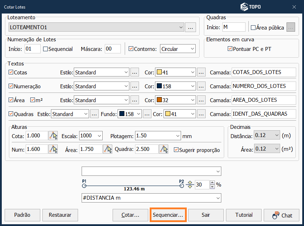Open the Tutorial button
This screenshot has width=304, height=226.
[x=244, y=215]
